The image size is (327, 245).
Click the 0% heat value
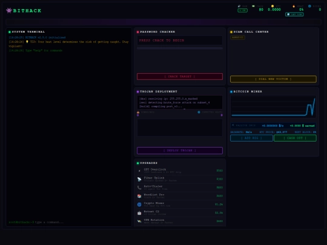pos(301,10)
